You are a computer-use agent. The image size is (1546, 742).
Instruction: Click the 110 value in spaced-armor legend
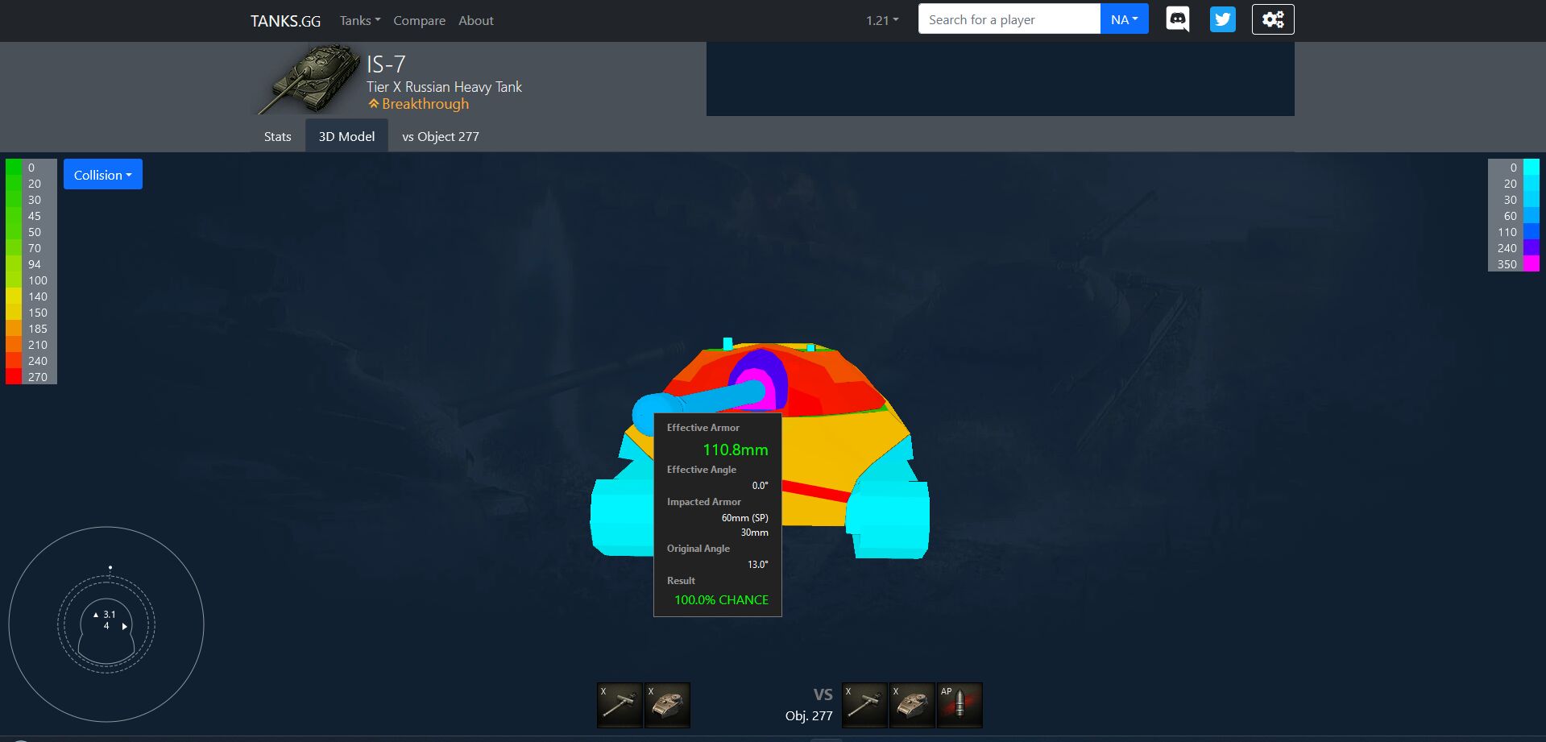(x=1507, y=232)
